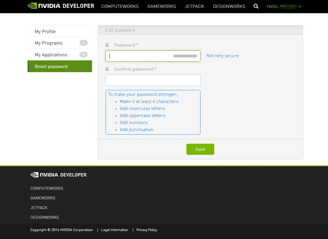Go to My Profile in sidebar
The image size is (328, 239).
60,31
